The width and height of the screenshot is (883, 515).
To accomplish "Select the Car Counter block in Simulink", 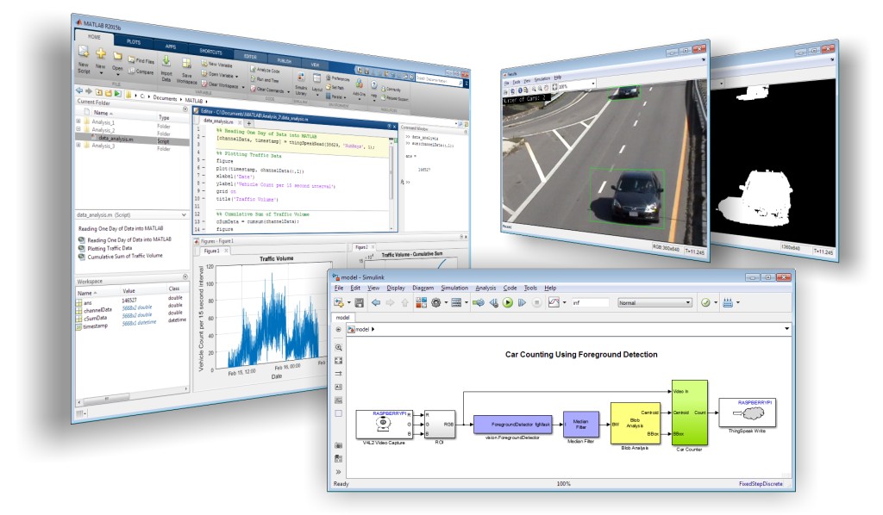I will 689,413.
